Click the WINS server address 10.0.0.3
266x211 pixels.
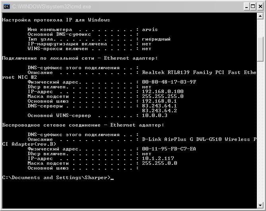(x=155, y=115)
